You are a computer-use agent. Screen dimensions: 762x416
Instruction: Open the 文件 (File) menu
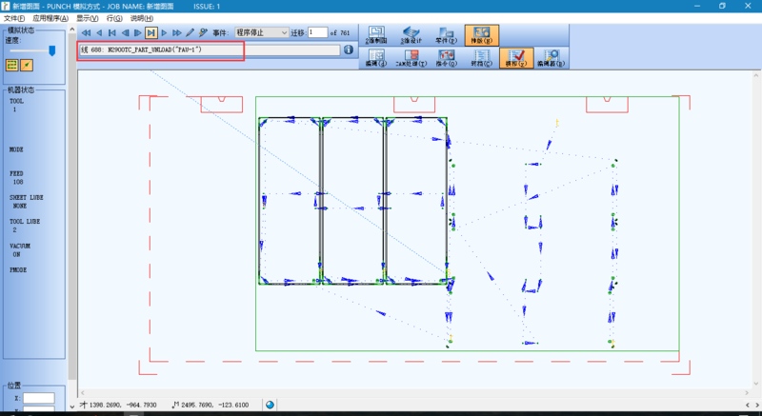pos(13,18)
